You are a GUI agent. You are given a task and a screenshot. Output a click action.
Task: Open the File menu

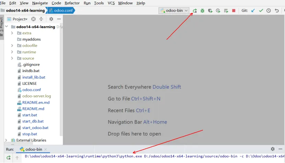[x=2, y=3]
